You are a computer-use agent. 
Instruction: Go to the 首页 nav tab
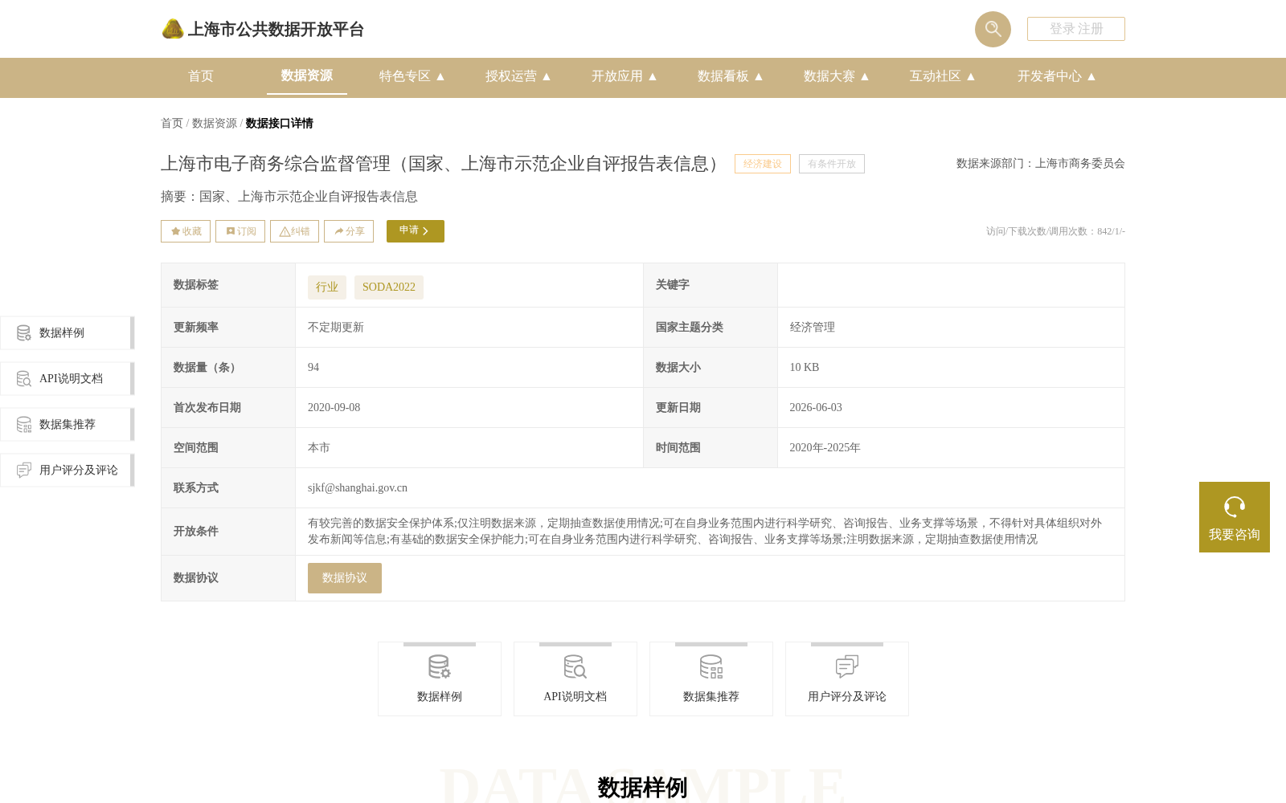[201, 76]
